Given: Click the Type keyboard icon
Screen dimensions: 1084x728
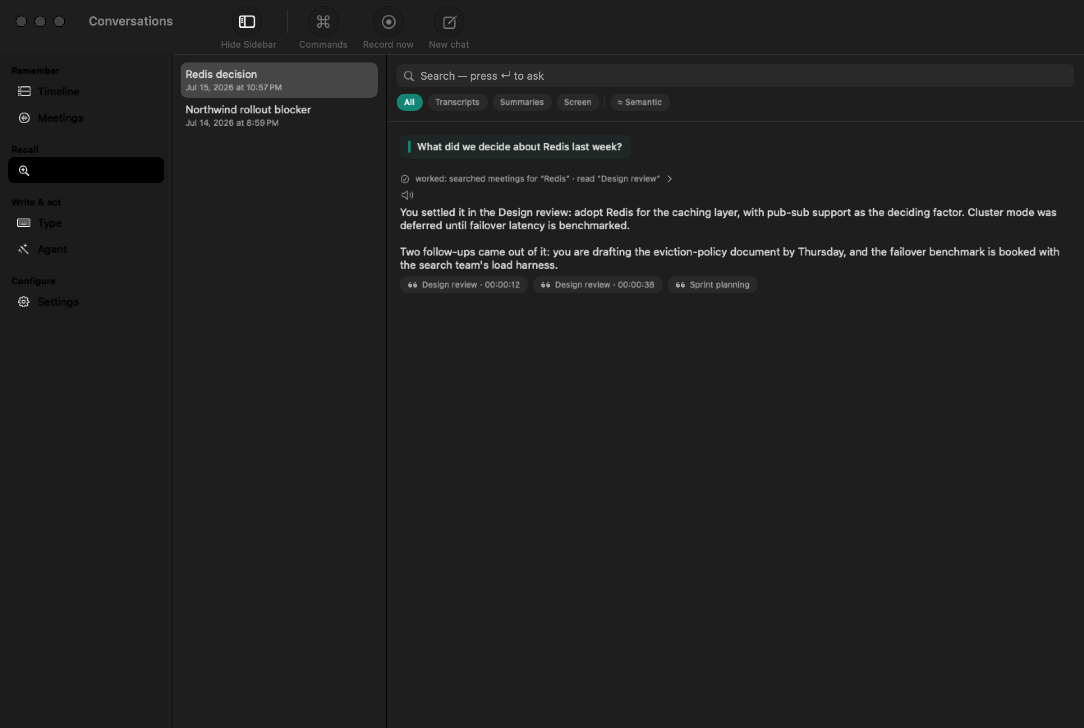Looking at the screenshot, I should coord(24,223).
